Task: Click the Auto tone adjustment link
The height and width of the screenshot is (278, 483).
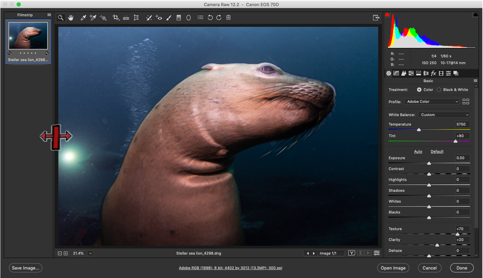Action: coord(418,151)
